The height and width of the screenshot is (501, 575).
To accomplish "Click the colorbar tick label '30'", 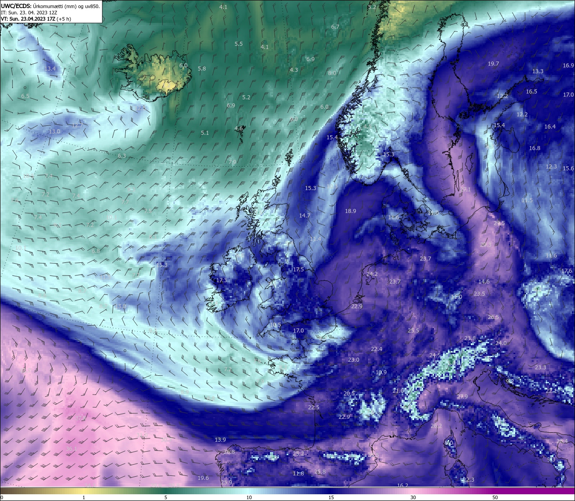I will click(413, 497).
